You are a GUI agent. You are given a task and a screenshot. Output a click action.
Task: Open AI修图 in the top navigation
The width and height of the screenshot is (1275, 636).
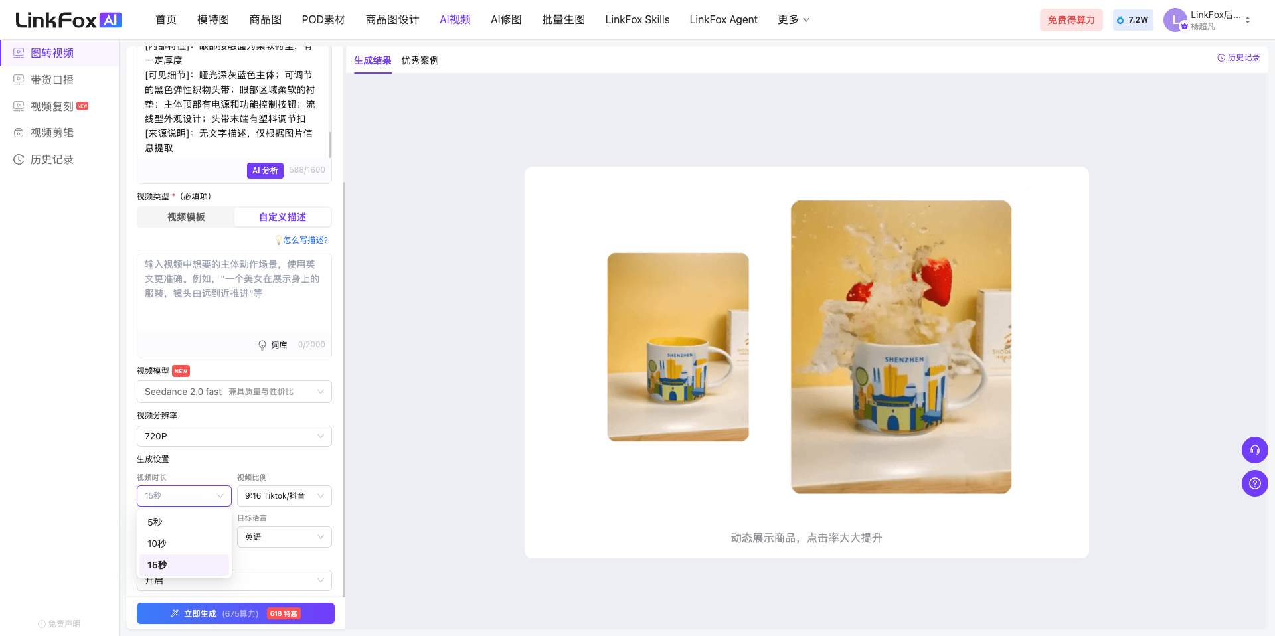506,20
